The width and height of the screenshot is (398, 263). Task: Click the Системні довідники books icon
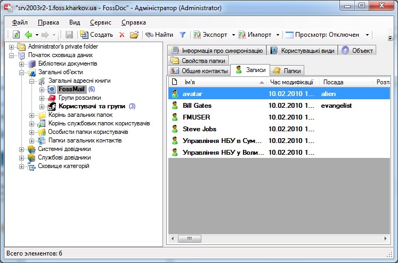[x=31, y=149]
